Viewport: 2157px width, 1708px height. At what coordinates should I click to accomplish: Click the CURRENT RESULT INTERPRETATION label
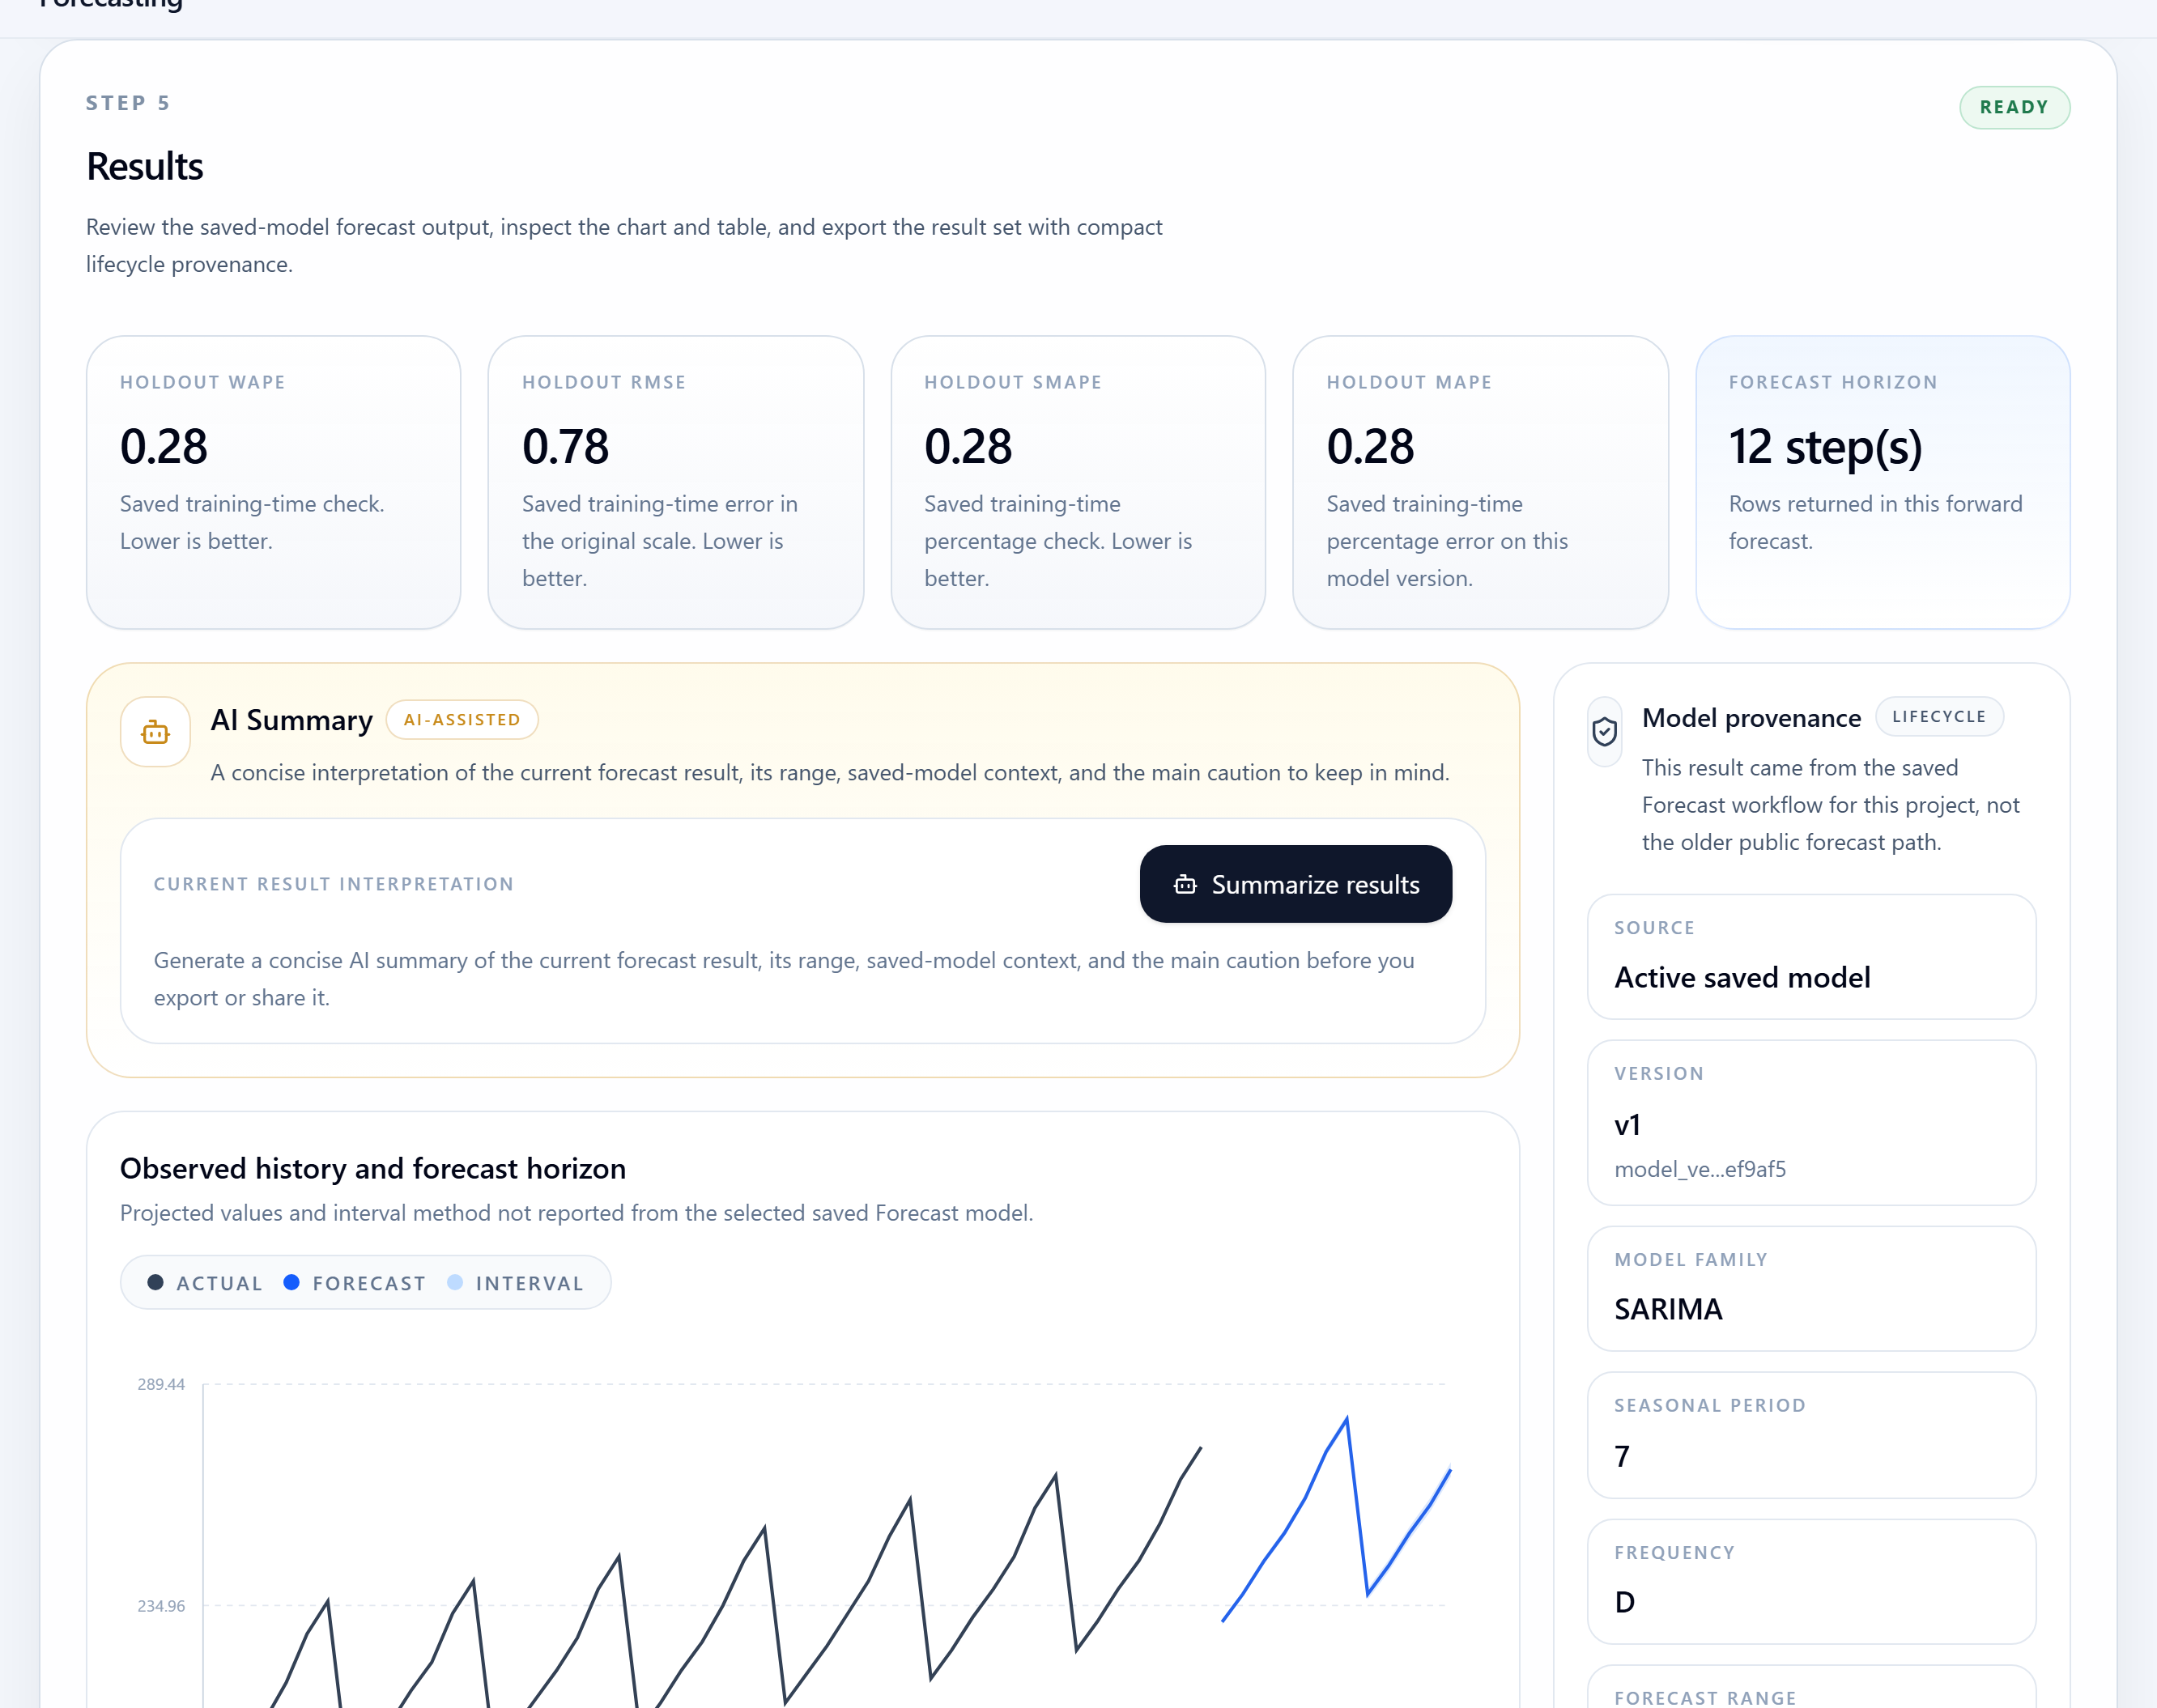point(333,884)
